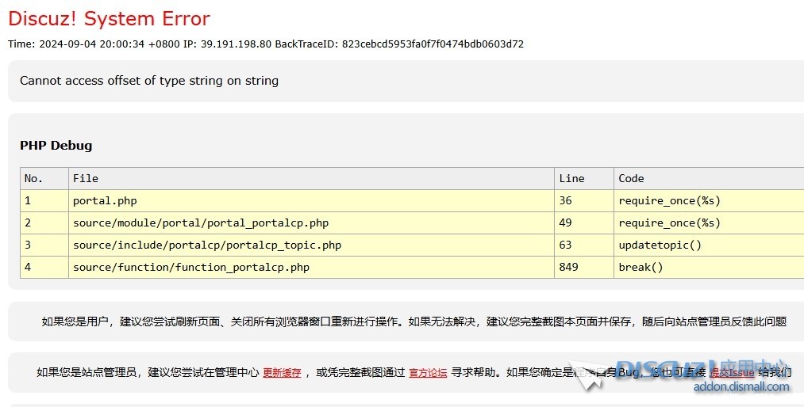Click the BackTraceID hash value
Screen dimensions: 804x407
point(433,44)
